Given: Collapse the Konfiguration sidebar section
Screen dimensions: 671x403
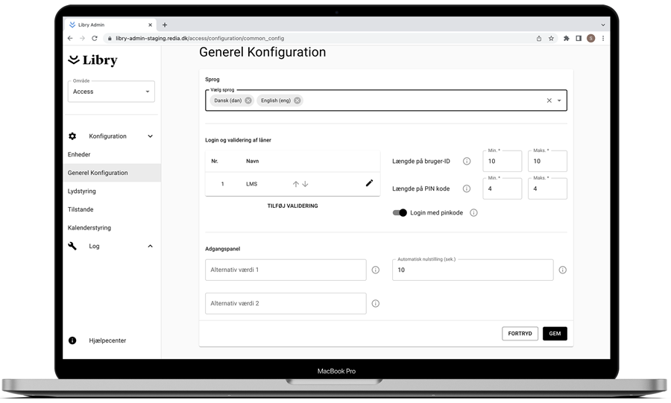Looking at the screenshot, I should click(x=150, y=136).
